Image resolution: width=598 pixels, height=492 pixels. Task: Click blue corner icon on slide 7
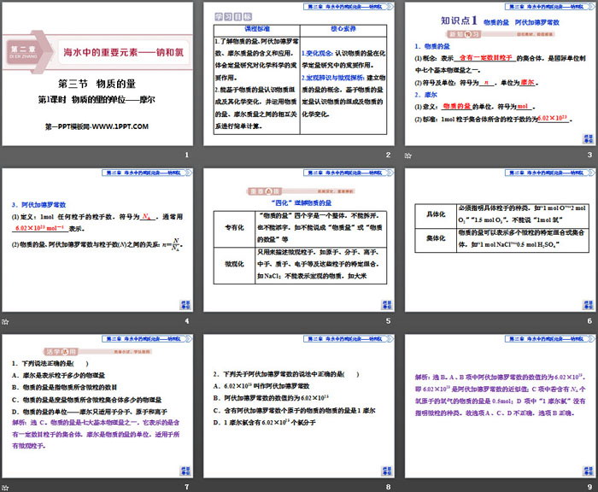click(185, 471)
